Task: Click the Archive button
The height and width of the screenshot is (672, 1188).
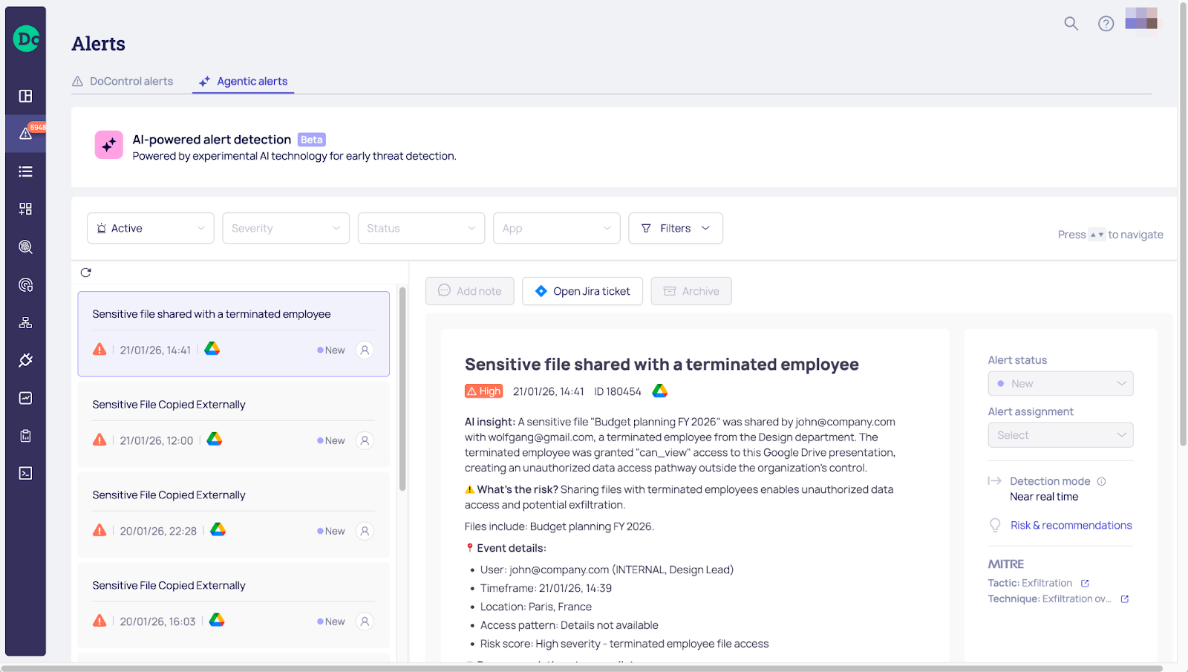Action: pyautogui.click(x=691, y=291)
